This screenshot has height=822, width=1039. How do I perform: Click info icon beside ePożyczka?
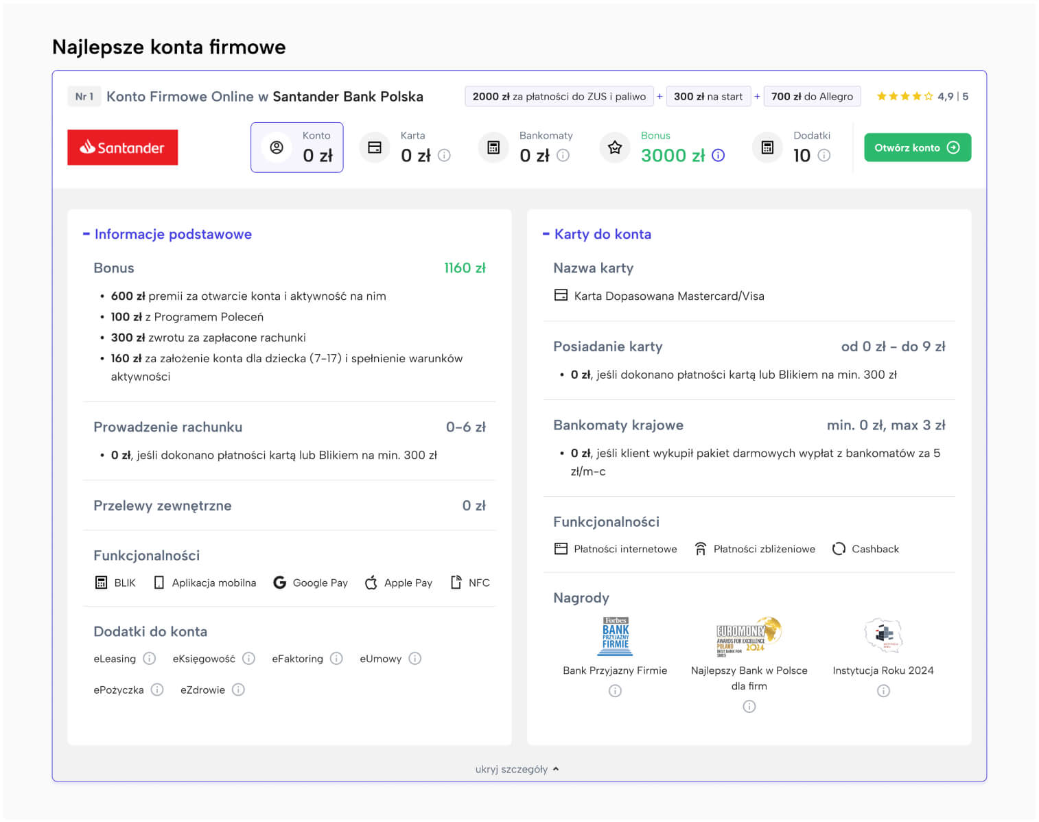(x=157, y=690)
